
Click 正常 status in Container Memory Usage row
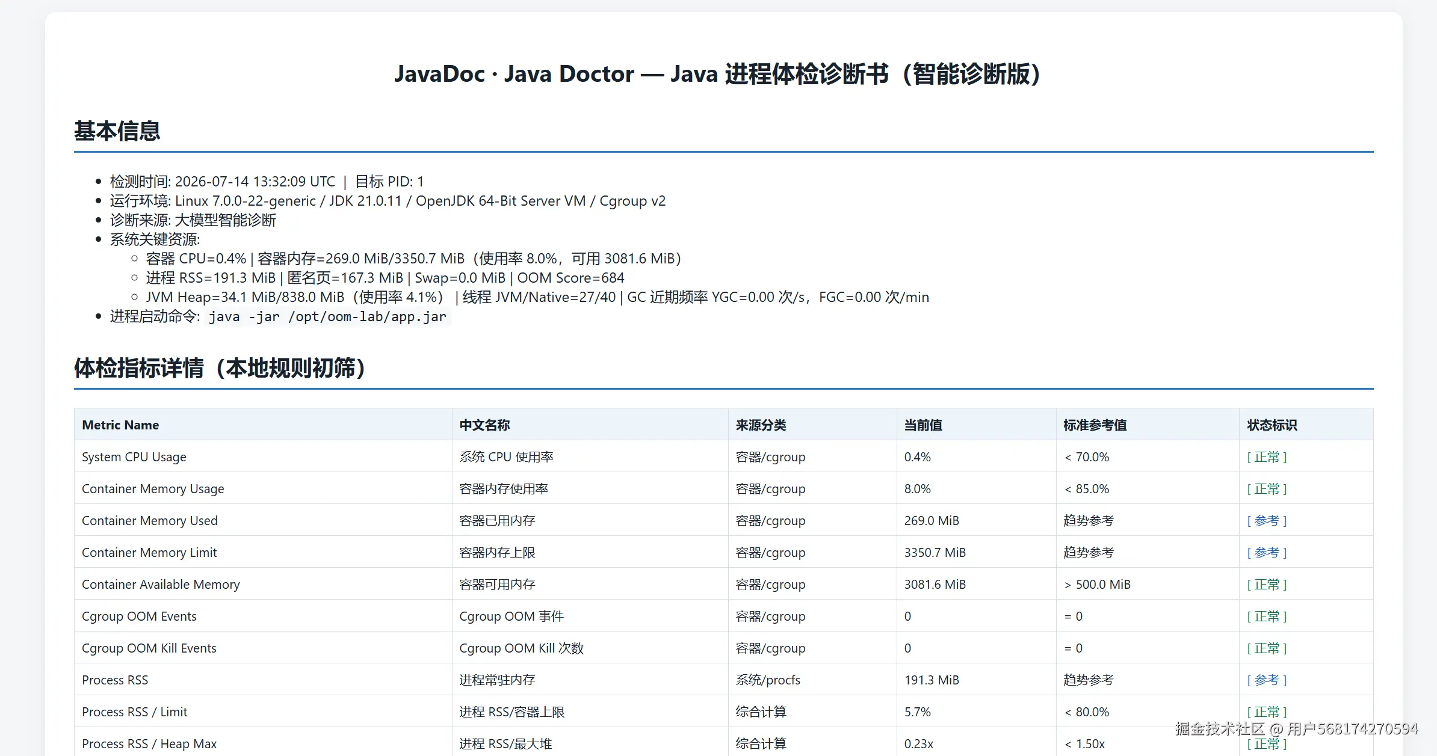[x=1267, y=488]
